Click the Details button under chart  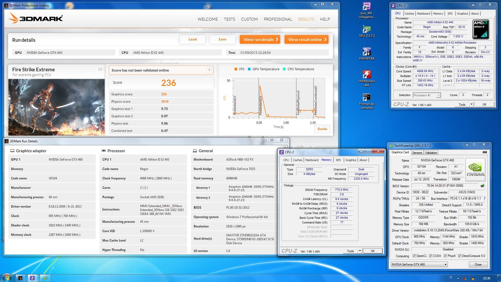tap(322, 129)
